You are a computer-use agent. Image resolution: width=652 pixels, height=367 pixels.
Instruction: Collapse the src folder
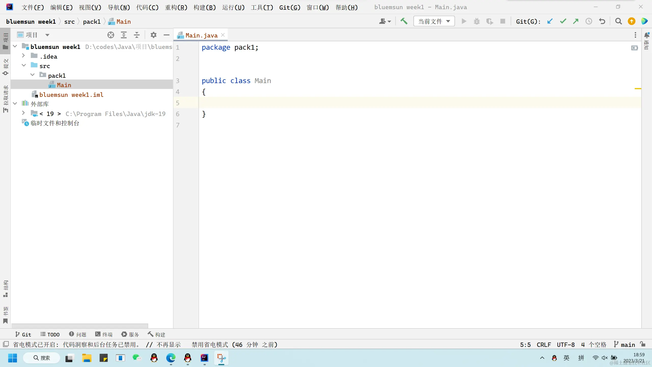click(x=24, y=65)
